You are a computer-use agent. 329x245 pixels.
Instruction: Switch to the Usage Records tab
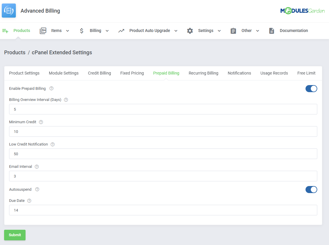coord(274,73)
